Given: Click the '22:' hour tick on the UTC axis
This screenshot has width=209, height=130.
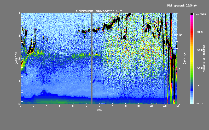Looking at the screenshot, I should [x=165, y=106].
